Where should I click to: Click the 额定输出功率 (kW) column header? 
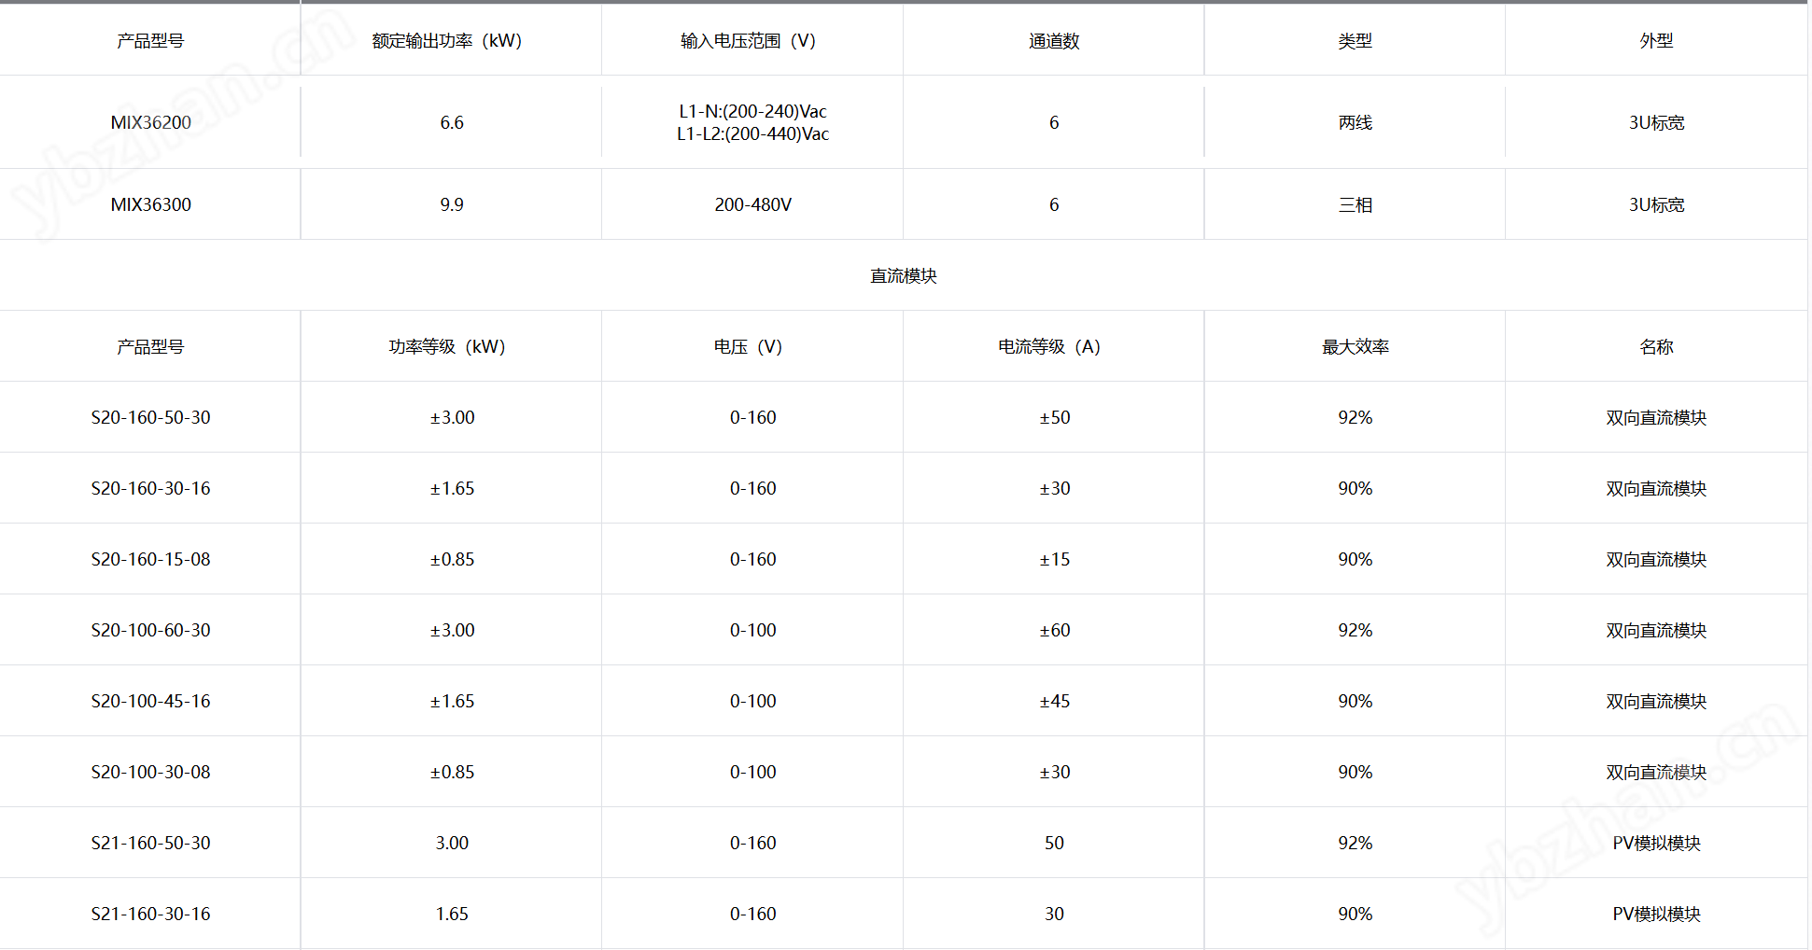[451, 40]
